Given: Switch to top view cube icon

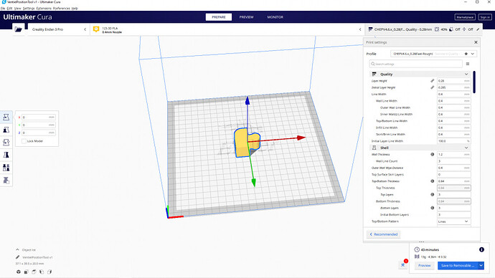Looking at the screenshot, I should 34,272.
